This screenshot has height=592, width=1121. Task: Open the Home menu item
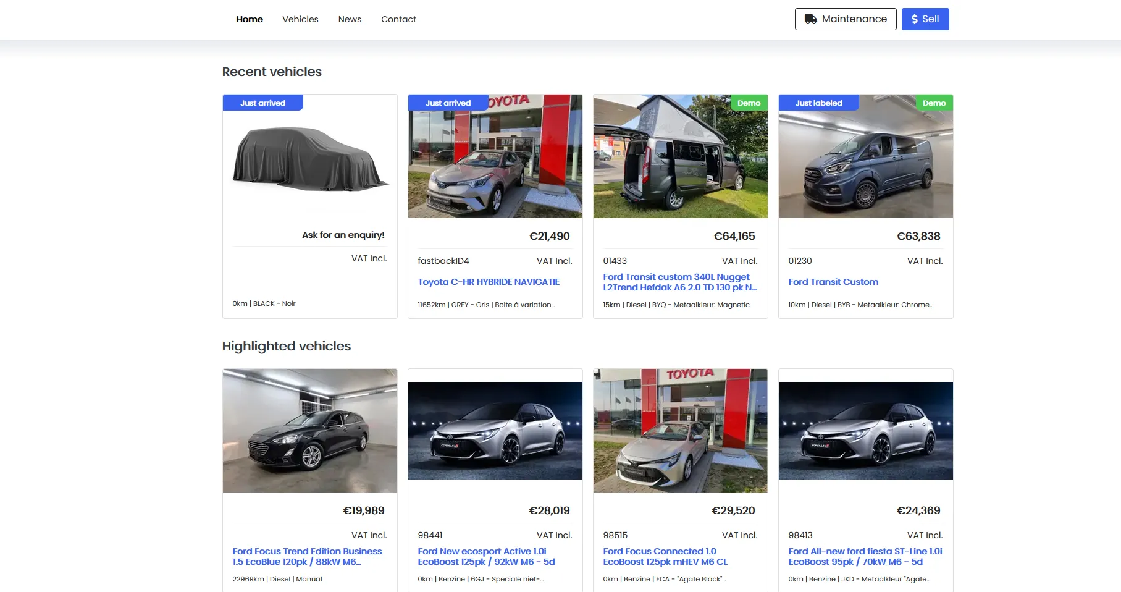point(250,19)
